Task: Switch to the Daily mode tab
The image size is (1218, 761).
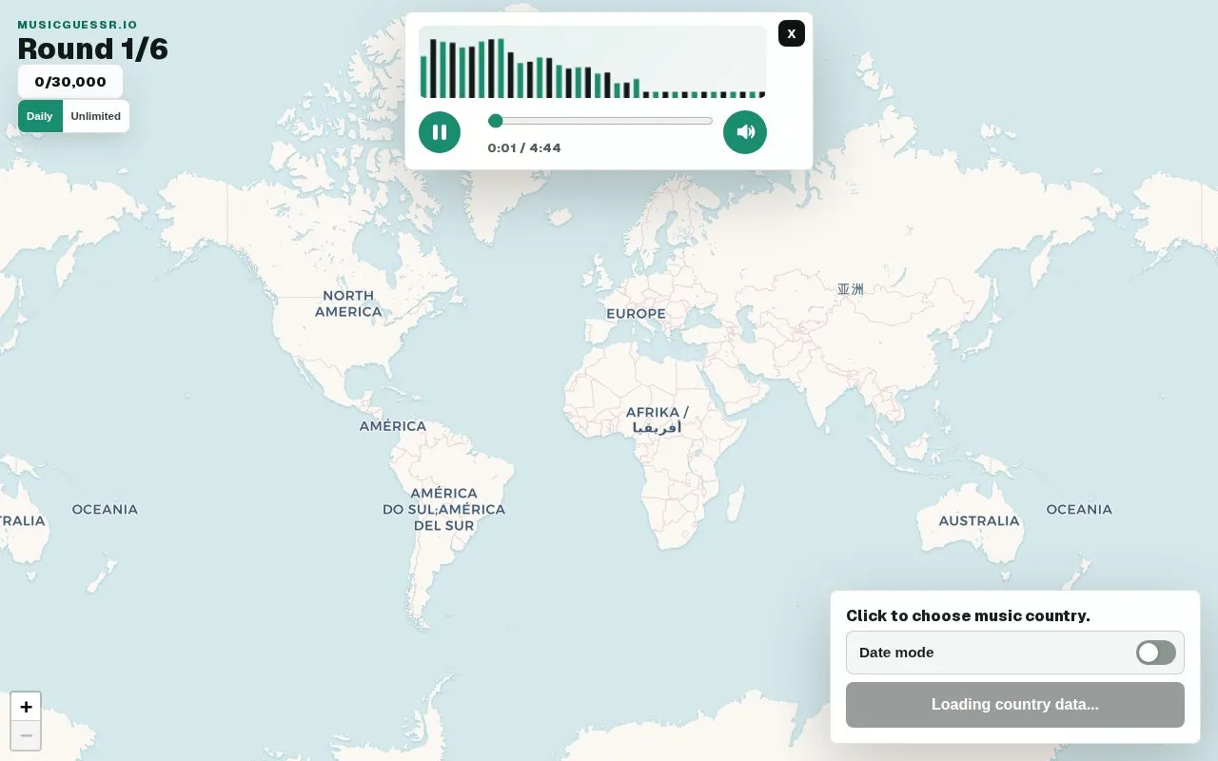Action: point(40,116)
